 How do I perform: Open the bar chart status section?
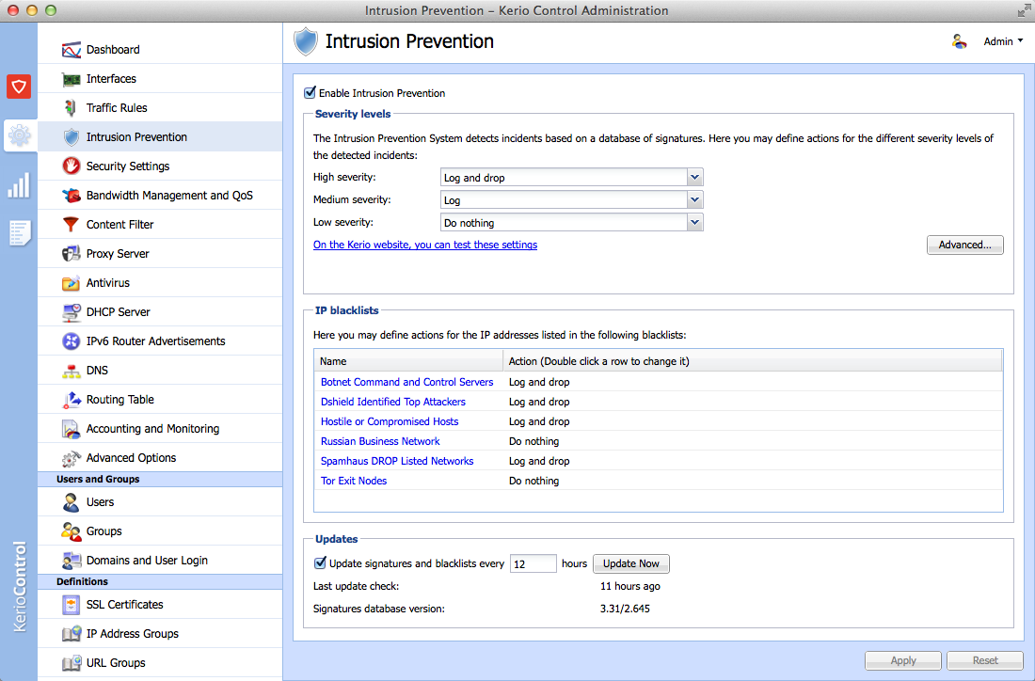point(19,185)
